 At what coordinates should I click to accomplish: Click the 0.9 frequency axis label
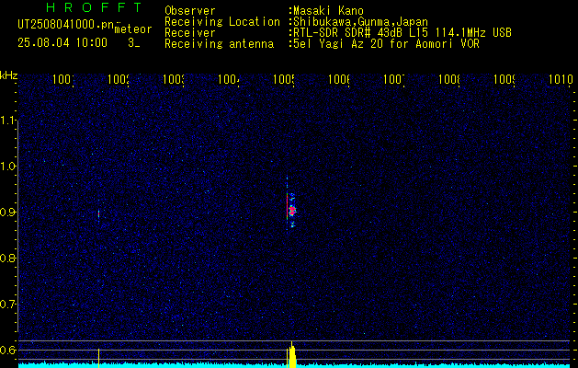click(9, 212)
